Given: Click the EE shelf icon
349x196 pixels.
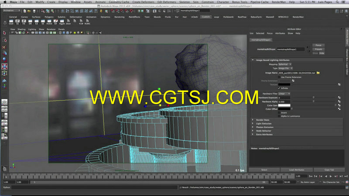Looking at the screenshot, I should click(43, 22).
